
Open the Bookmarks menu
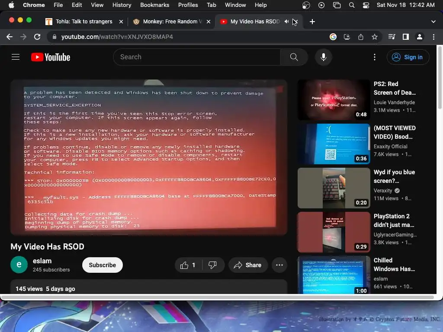[154, 5]
